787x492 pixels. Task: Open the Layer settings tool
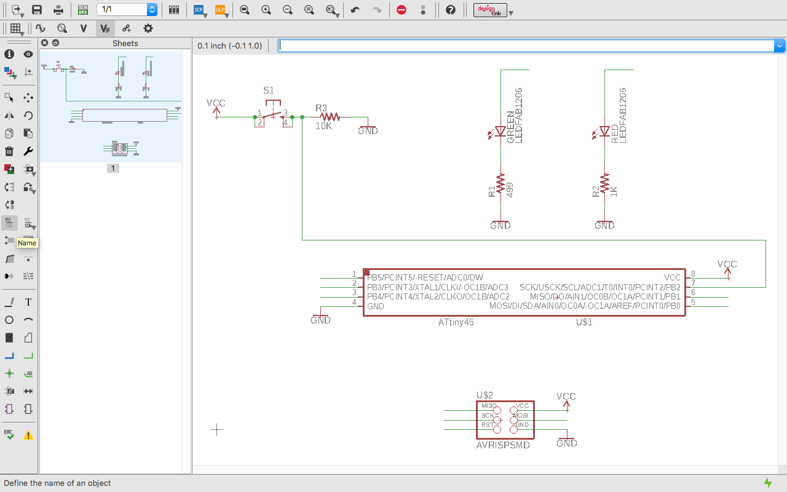click(10, 72)
